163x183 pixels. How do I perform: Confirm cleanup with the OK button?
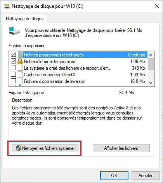[x=114, y=176]
